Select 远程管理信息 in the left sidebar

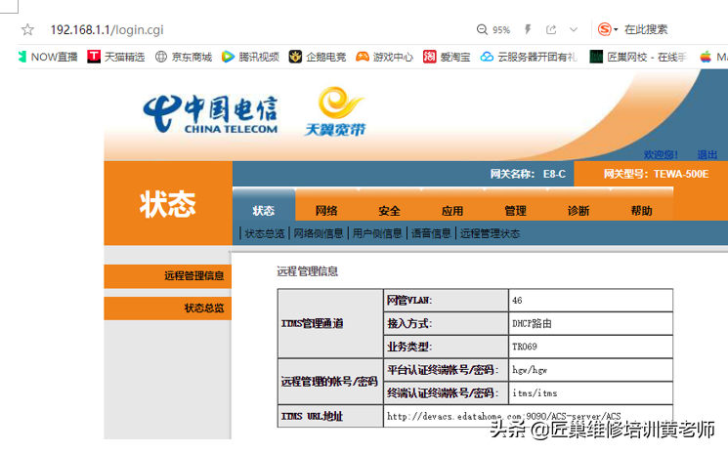pyautogui.click(x=193, y=276)
